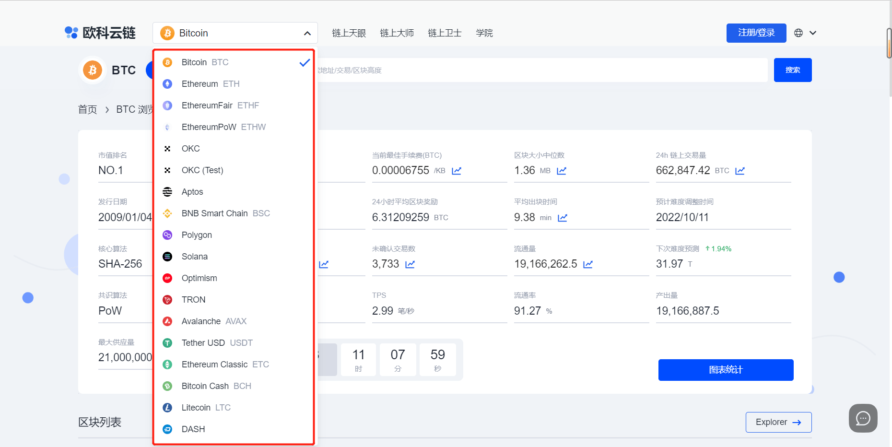Click the 2022/10/11 difficulty adjustment date
This screenshot has width=892, height=447.
click(x=682, y=217)
